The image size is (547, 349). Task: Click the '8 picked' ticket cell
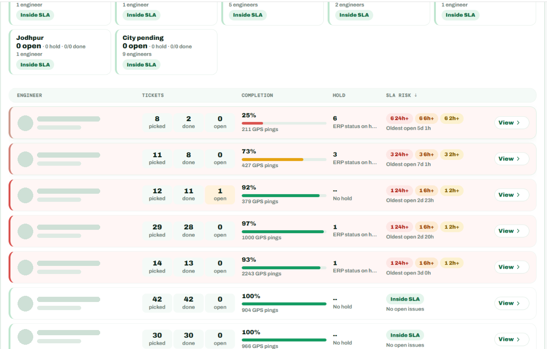[157, 122]
